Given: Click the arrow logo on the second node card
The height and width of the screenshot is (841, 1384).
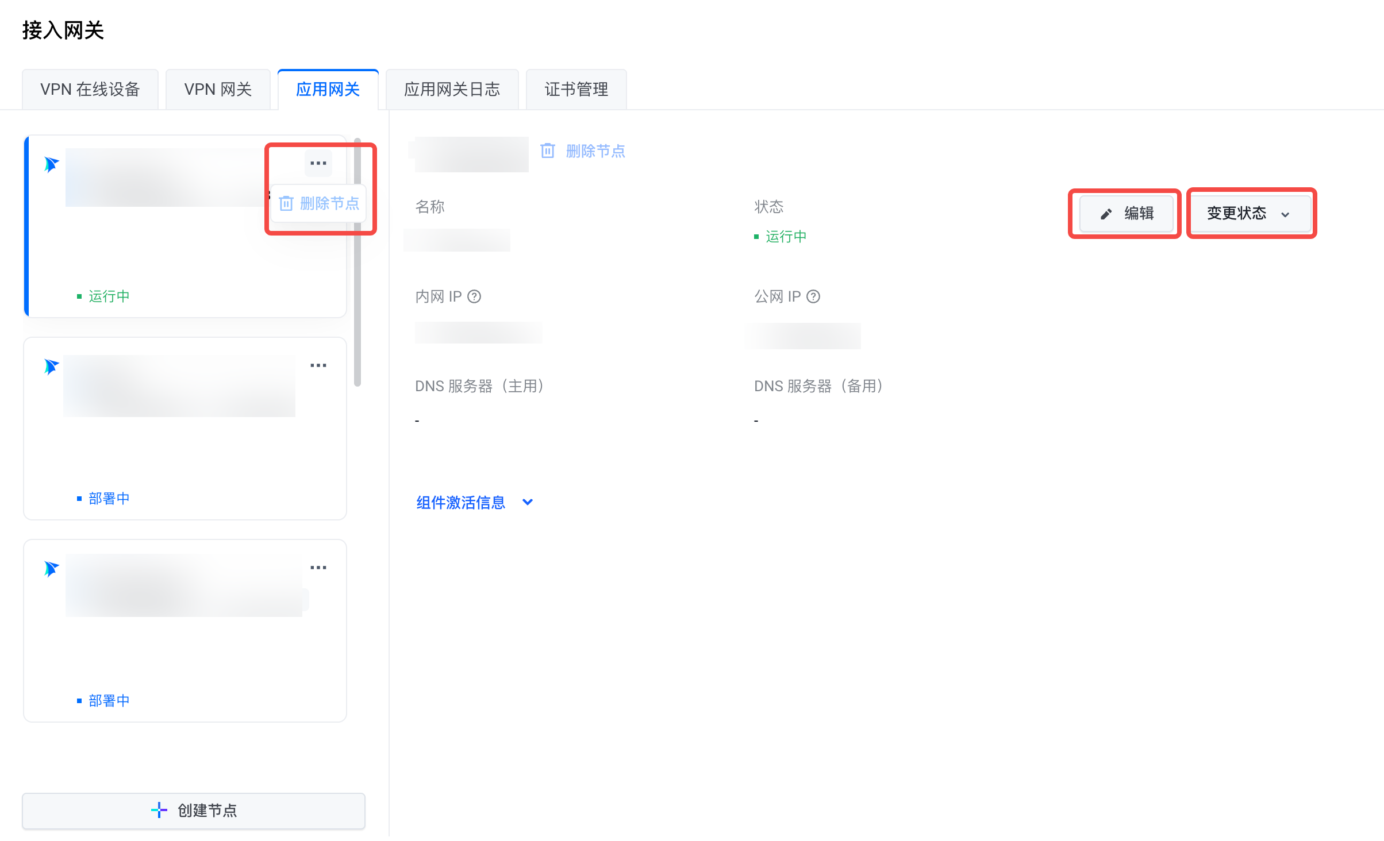Looking at the screenshot, I should [x=51, y=367].
